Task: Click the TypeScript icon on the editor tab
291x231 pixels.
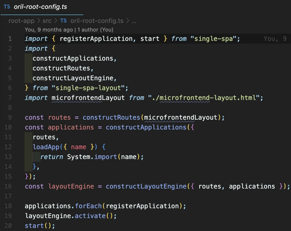Action: coord(7,7)
